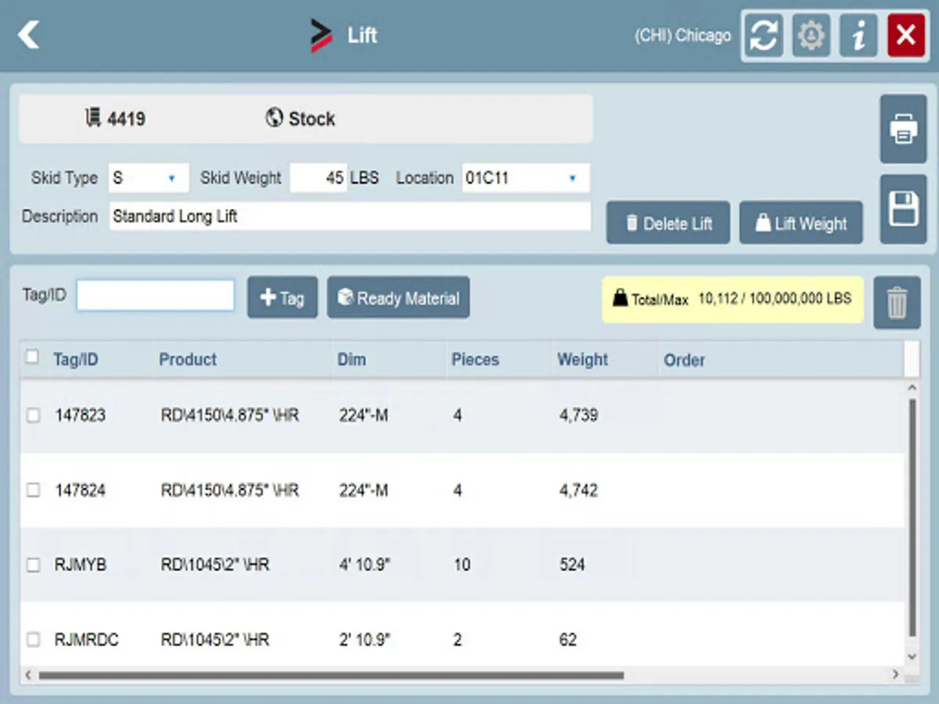The height and width of the screenshot is (704, 939).
Task: Sort by Order column header
Action: click(x=684, y=360)
